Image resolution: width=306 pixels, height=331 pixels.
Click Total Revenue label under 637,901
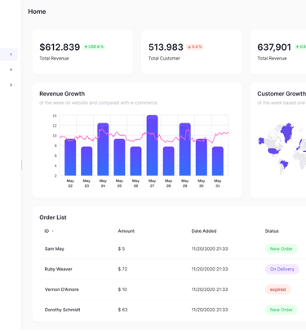272,58
